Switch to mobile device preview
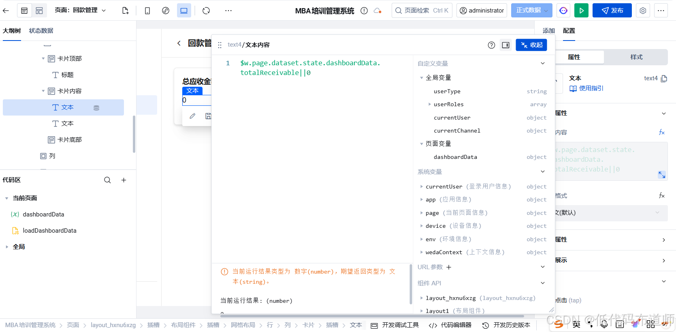 click(x=147, y=11)
